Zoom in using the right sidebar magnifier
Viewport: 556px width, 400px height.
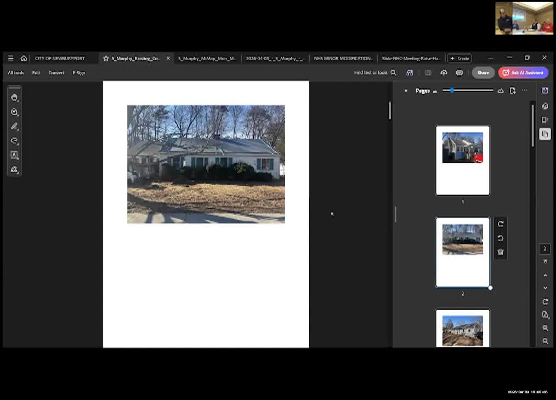545,328
